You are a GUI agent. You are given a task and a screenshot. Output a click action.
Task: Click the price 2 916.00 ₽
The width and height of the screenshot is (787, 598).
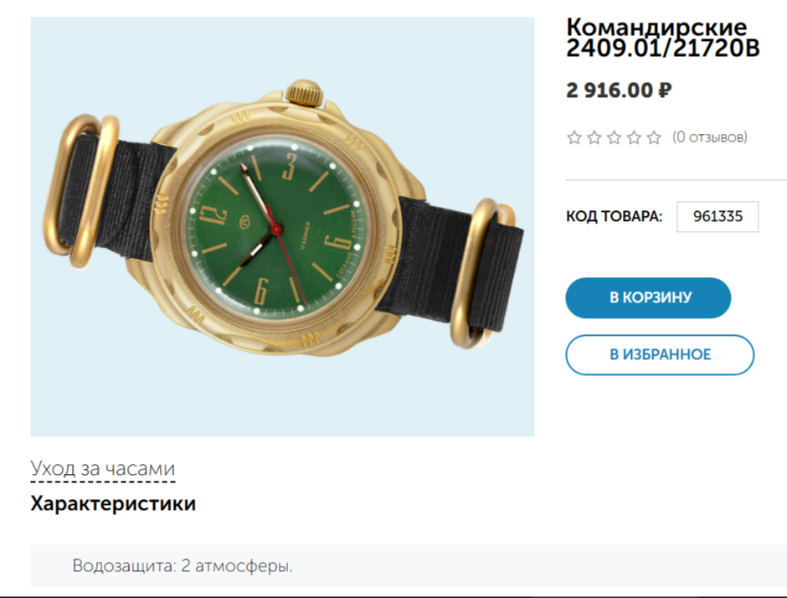click(x=619, y=90)
